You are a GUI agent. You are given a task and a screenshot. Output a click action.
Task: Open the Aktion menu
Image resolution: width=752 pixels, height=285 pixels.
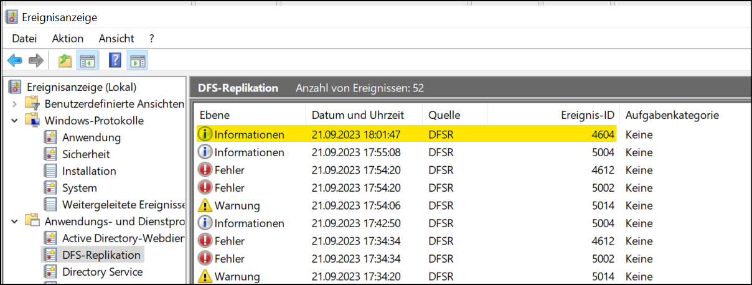[68, 39]
